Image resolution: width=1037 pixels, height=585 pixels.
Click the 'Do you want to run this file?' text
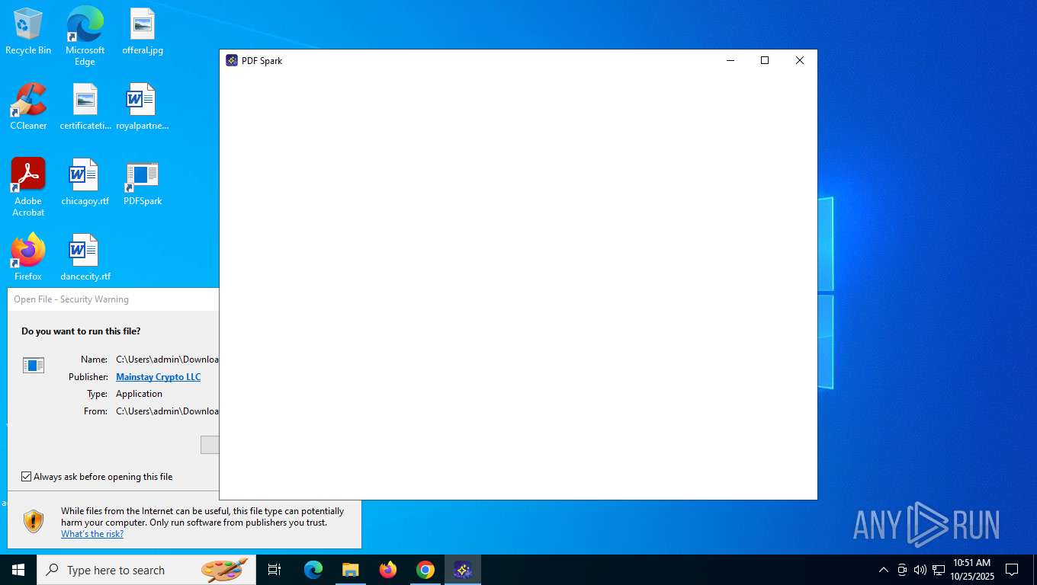tap(81, 331)
